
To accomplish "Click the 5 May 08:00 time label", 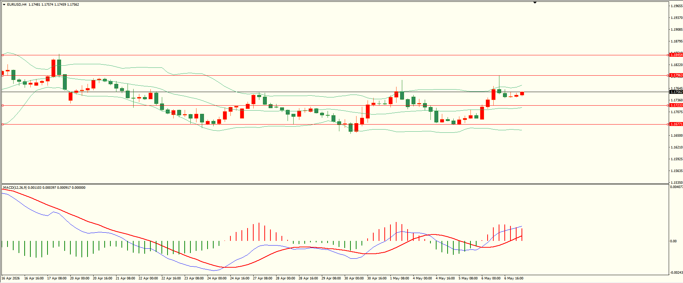I will pyautogui.click(x=468, y=278).
